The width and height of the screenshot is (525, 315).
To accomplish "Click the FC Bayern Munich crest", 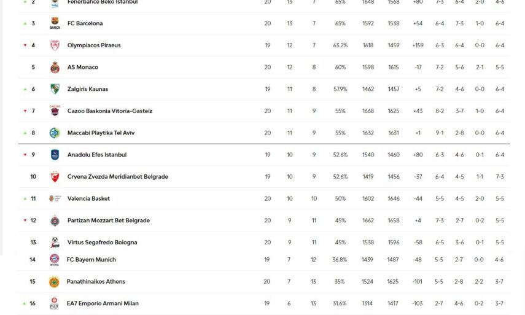I will [x=54, y=260].
